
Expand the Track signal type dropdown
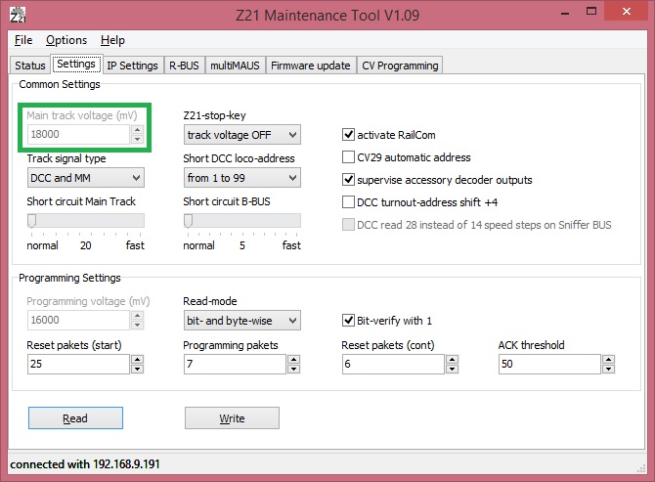[86, 178]
